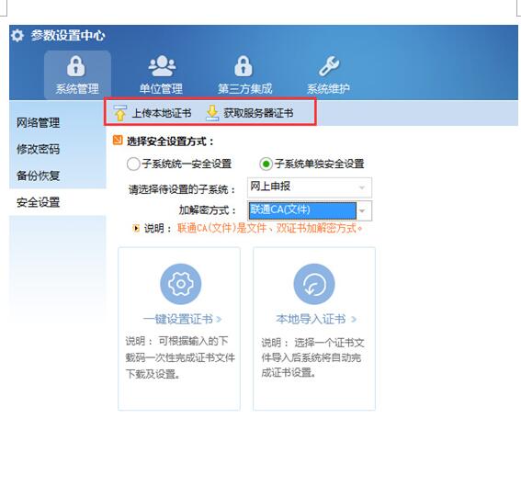Expand the 网上申报 subsystem dropdown
The width and height of the screenshot is (521, 498).
pos(310,187)
